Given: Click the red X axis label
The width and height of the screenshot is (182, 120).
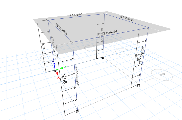Looking at the screenshot, I should click(59, 77).
